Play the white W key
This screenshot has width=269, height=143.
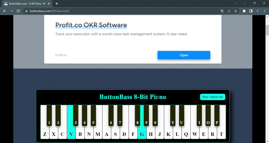point(195,134)
